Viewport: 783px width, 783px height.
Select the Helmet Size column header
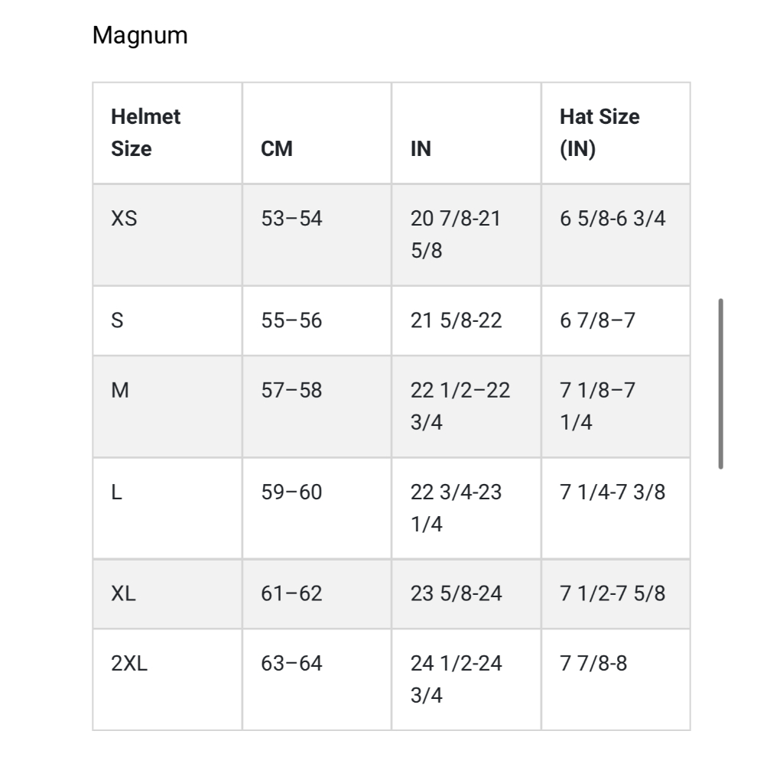coord(167,133)
